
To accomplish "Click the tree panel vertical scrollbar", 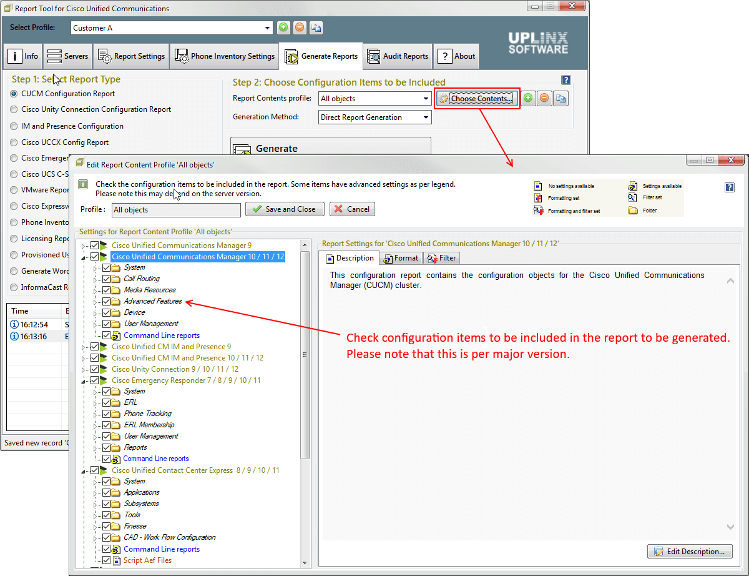I will pyautogui.click(x=305, y=354).
